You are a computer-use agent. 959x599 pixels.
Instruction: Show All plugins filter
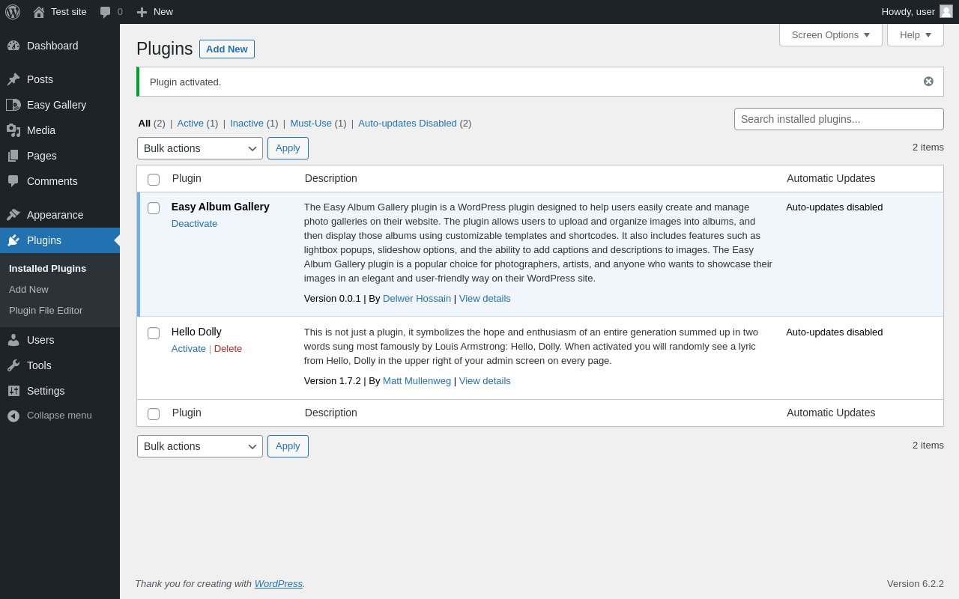pos(145,124)
